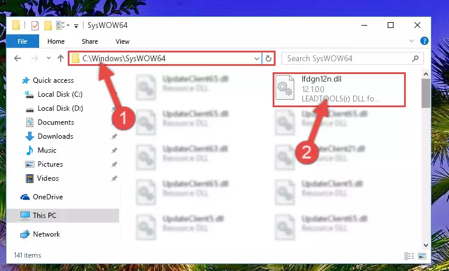Click the pin icon next to Music
449x271 pixels.
tap(114, 150)
